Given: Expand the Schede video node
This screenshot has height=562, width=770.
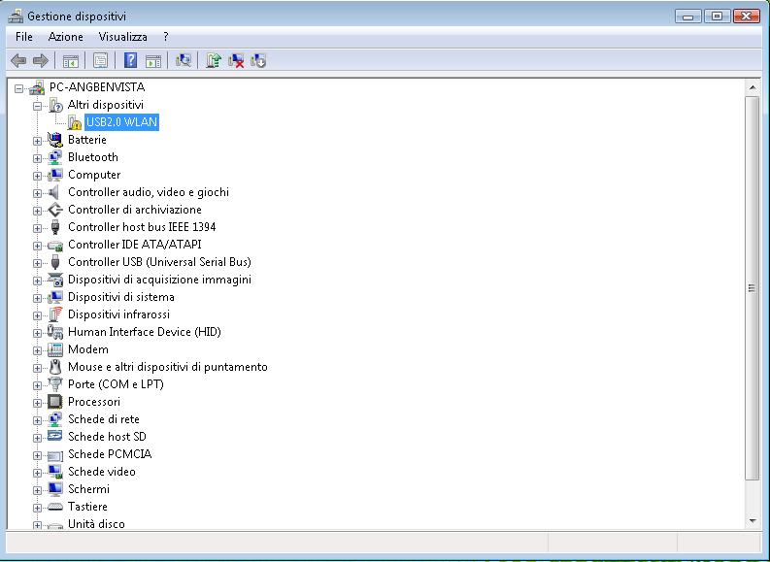Looking at the screenshot, I should click(37, 473).
